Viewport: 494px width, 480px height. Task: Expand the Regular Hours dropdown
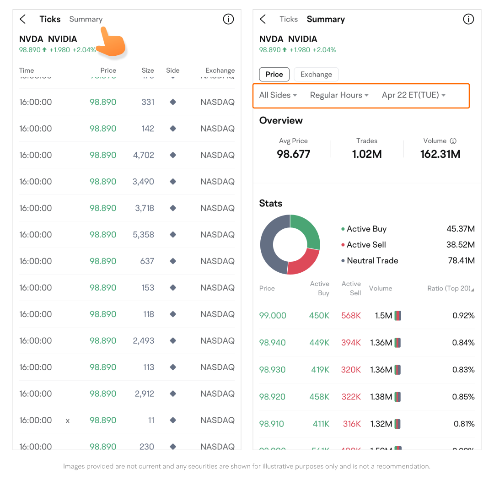pos(339,95)
